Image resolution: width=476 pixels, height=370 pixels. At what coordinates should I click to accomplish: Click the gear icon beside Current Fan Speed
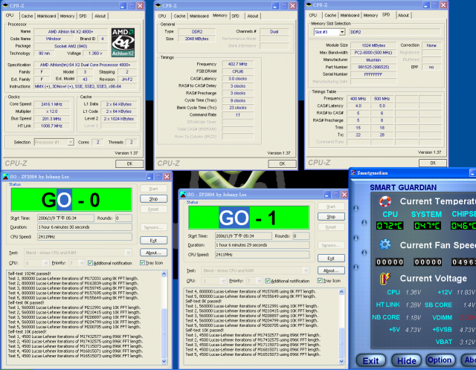click(385, 244)
